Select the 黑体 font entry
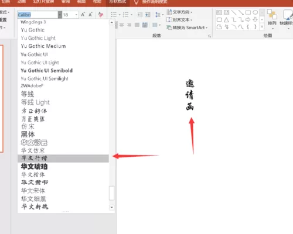 click(x=63, y=135)
